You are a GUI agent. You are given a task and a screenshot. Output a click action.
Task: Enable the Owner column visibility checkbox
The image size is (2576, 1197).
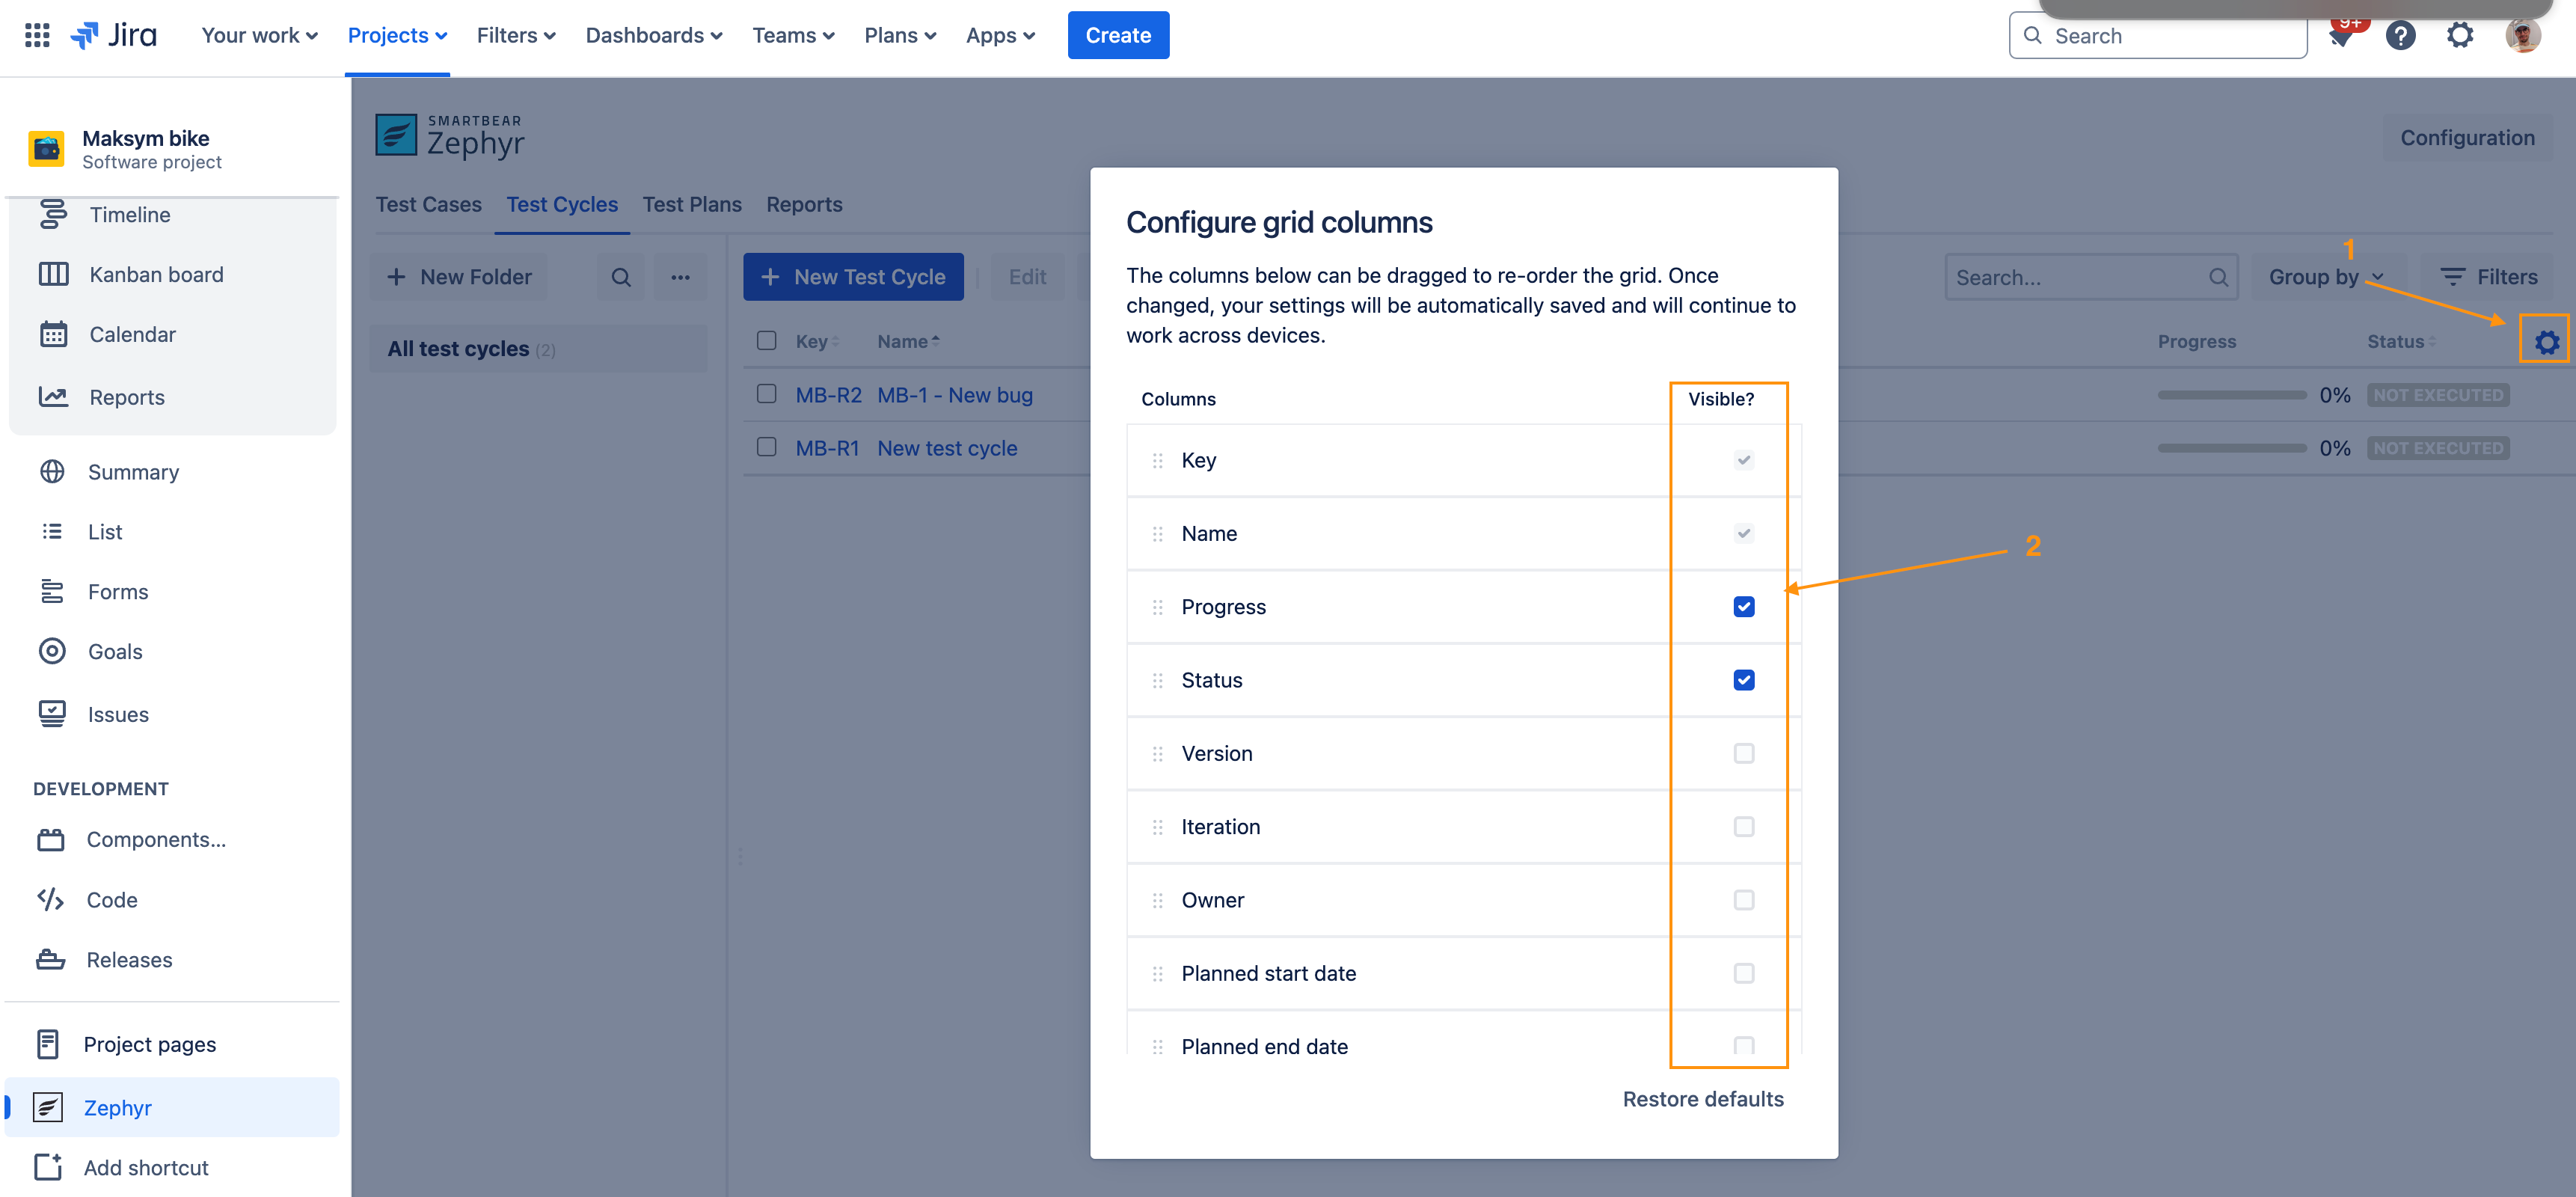pyautogui.click(x=1743, y=900)
